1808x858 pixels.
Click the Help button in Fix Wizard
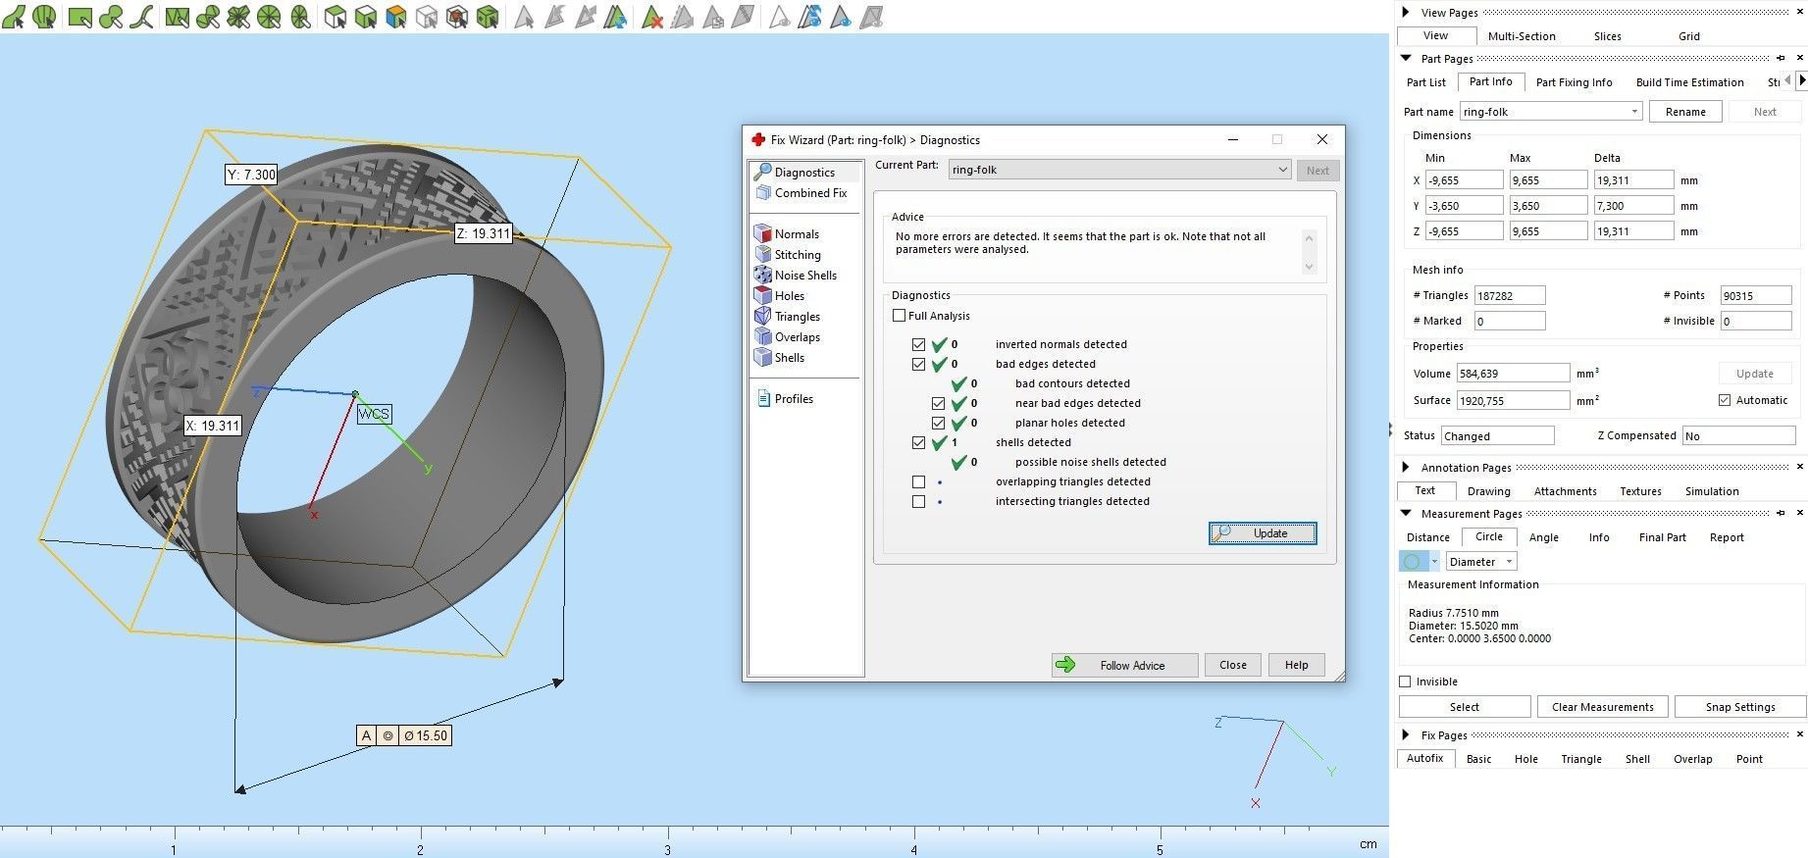(1296, 665)
